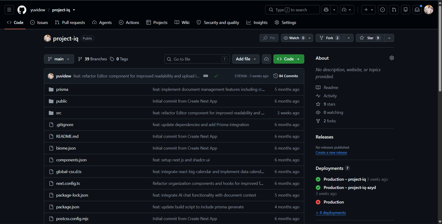Switch to the Projects tab
This screenshot has height=224, width=442.
click(x=157, y=22)
